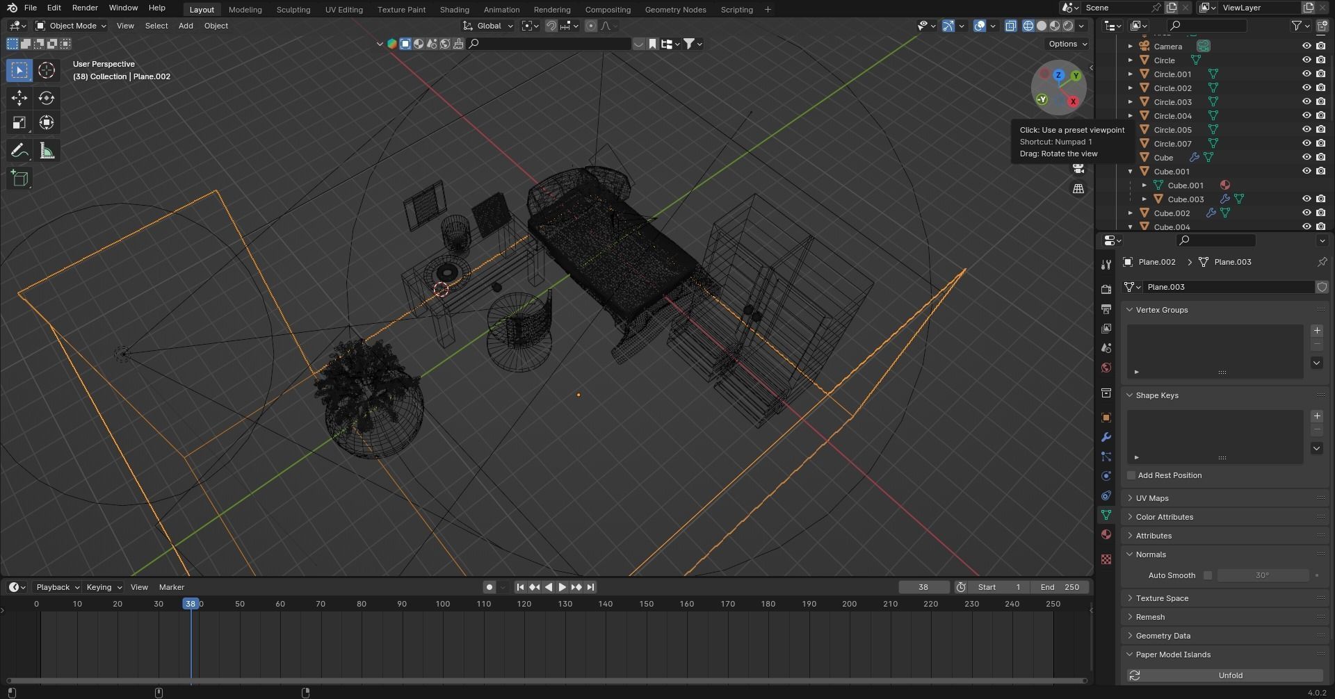The width and height of the screenshot is (1335, 699).
Task: Click the current frame 38 field
Action: 923,587
